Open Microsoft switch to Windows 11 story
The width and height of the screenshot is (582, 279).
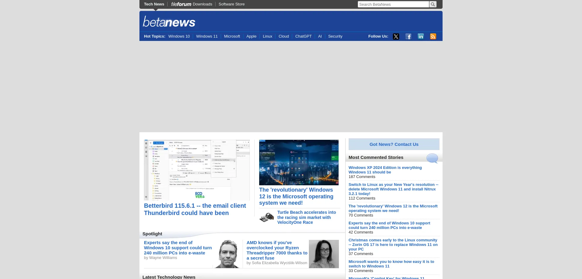(391, 264)
